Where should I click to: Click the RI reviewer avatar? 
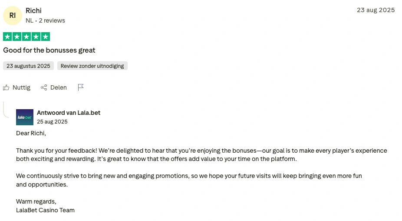(x=13, y=16)
